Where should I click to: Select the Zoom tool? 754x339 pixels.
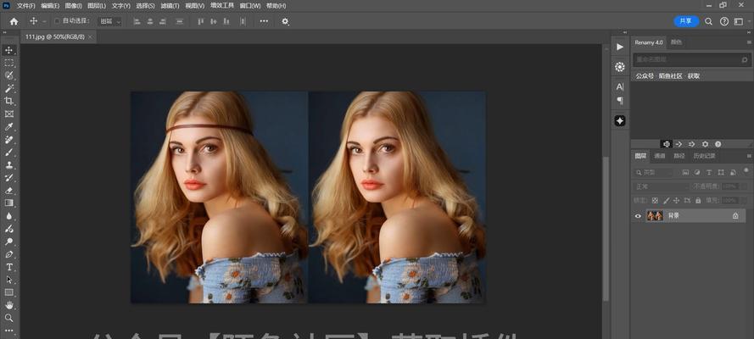coord(8,318)
